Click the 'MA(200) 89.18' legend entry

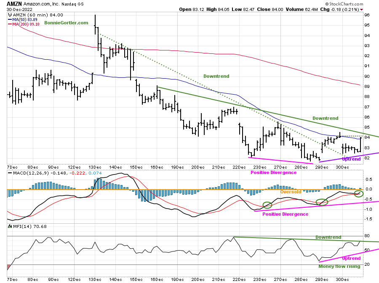[x=26, y=24]
